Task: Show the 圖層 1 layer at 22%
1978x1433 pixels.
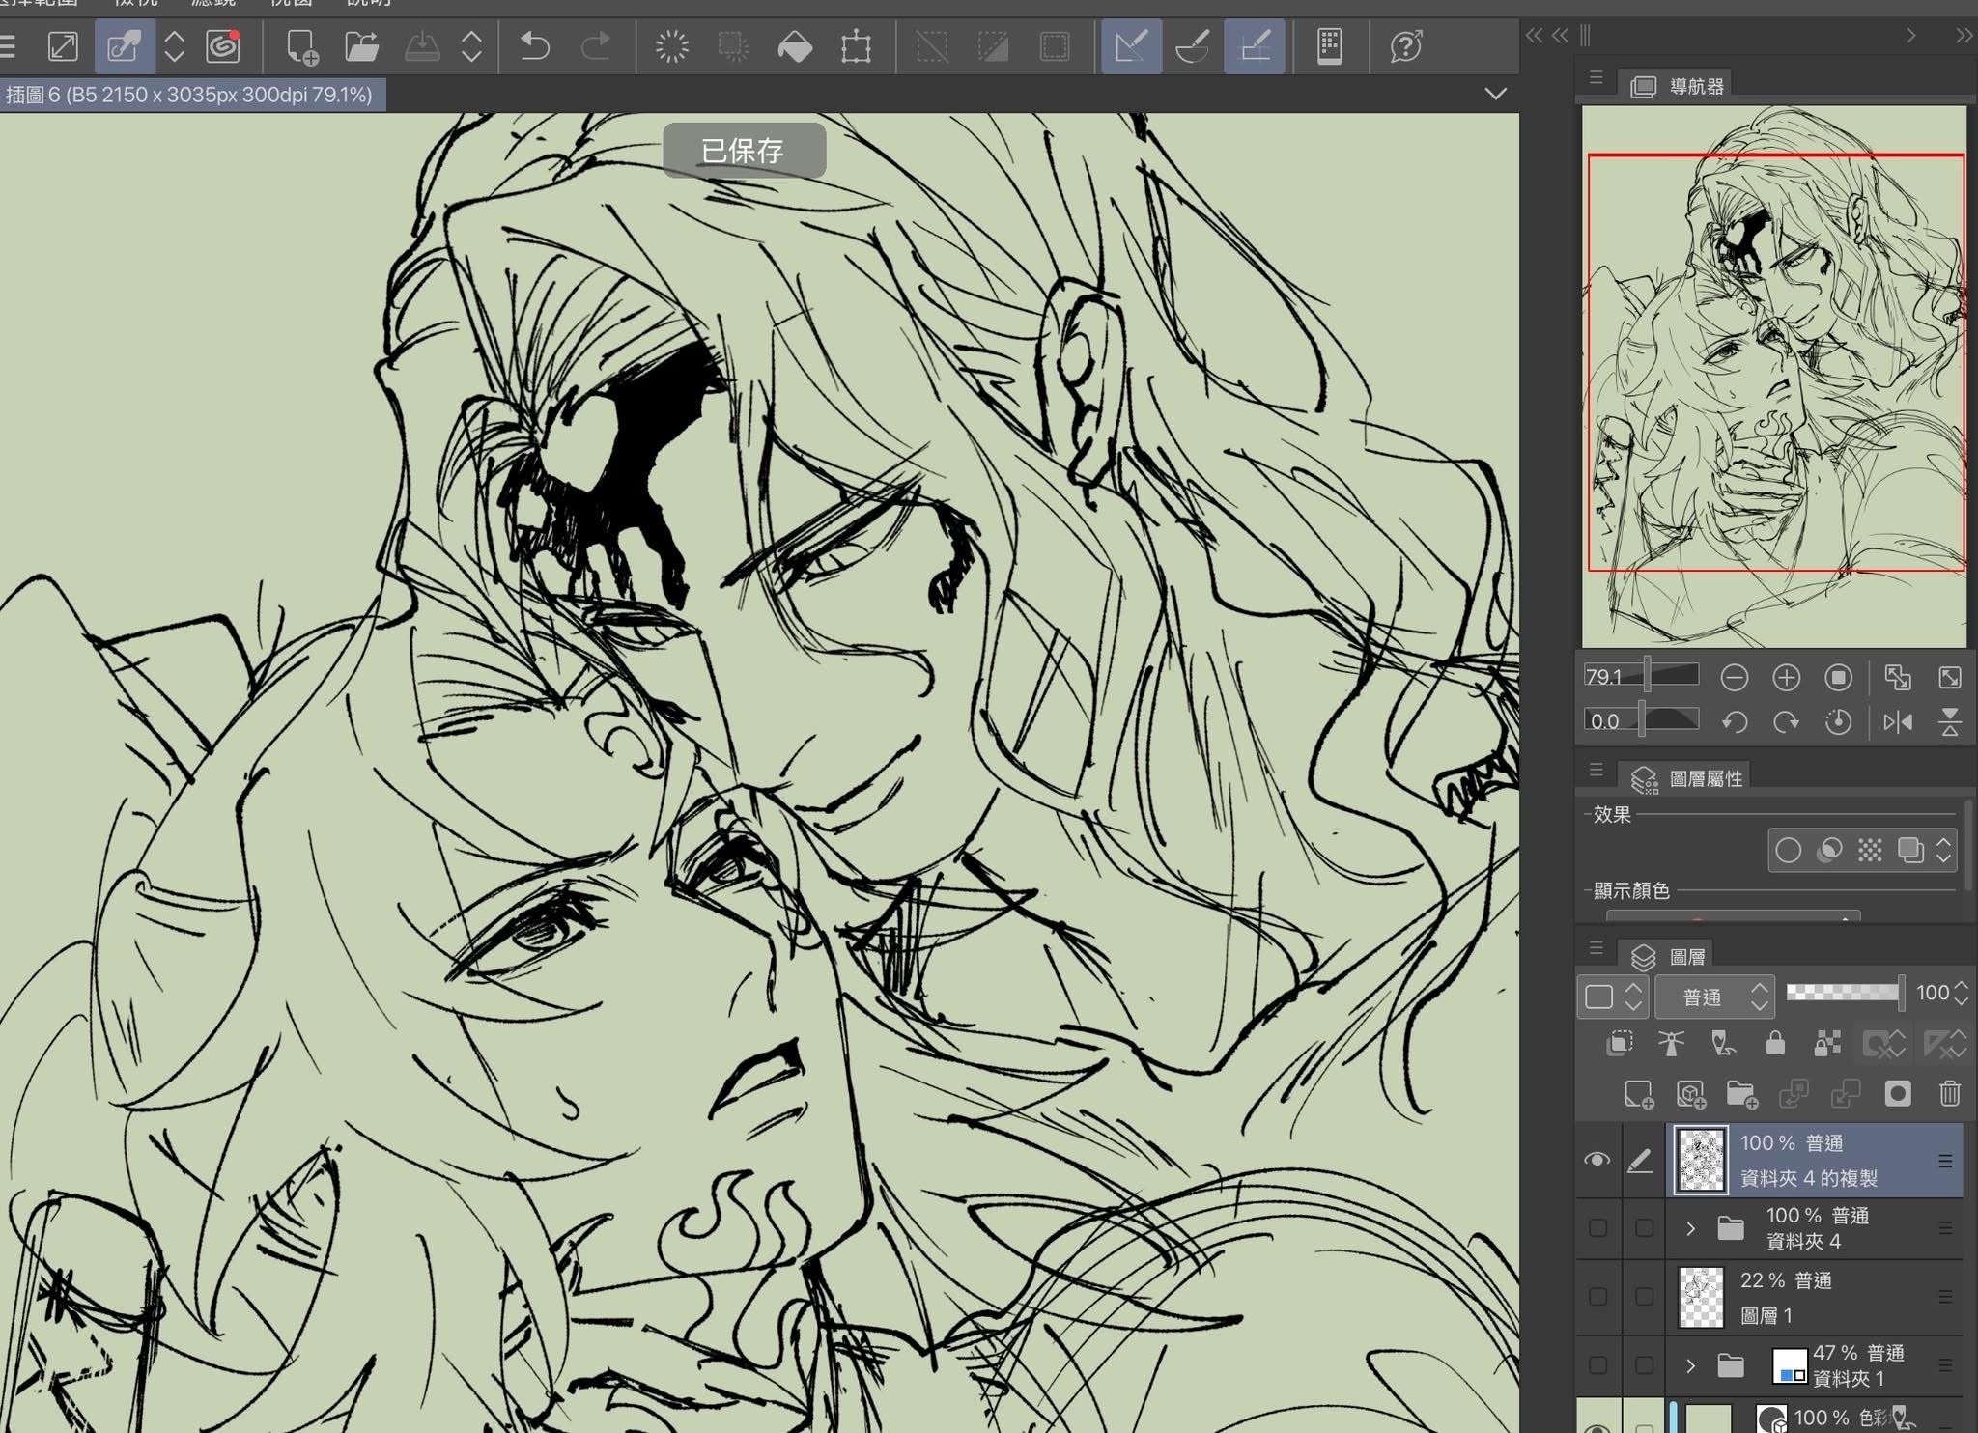Action: [x=1597, y=1296]
